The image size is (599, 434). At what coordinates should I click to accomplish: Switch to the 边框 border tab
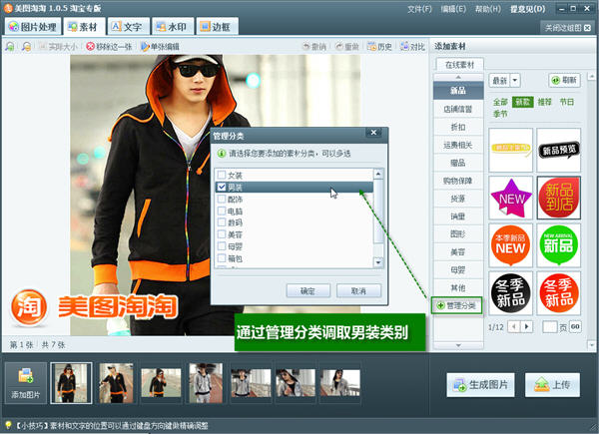(217, 27)
